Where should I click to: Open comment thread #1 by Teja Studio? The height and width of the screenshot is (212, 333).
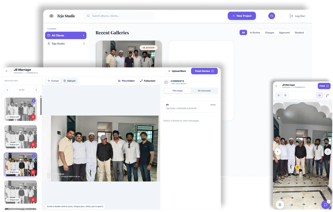point(191,106)
